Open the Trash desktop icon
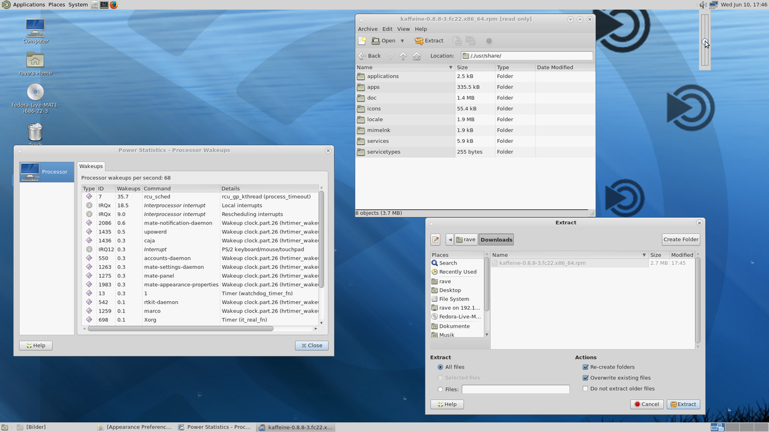769x432 pixels. (35, 133)
